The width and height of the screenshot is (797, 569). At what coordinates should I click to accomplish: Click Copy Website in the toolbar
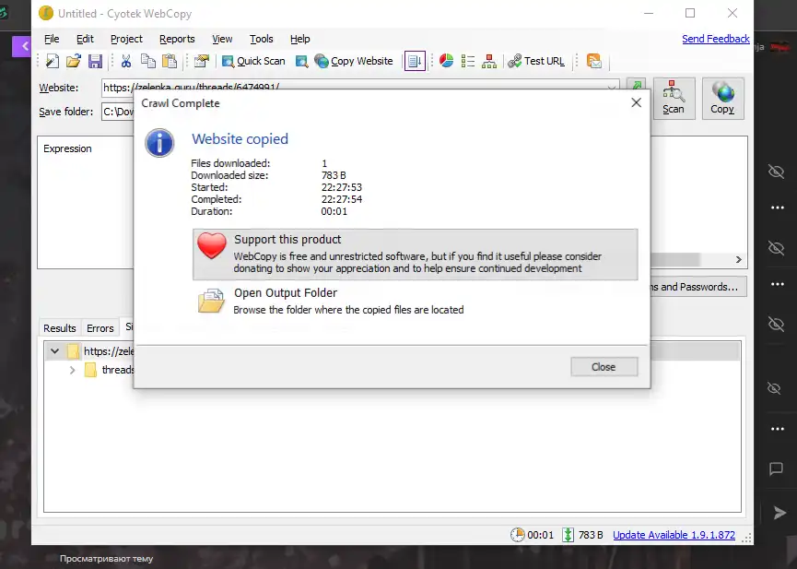(354, 61)
